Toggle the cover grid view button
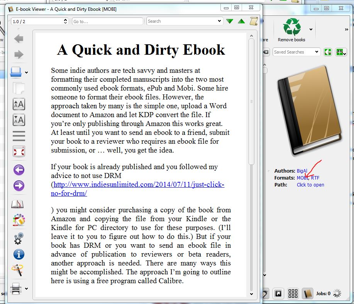The width and height of the screenshot is (354, 304). 293,294
